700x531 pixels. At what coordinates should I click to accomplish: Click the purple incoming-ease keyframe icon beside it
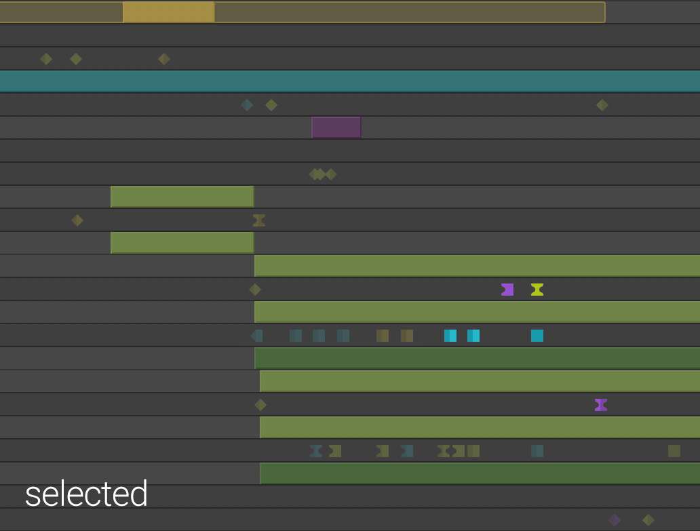coord(507,290)
